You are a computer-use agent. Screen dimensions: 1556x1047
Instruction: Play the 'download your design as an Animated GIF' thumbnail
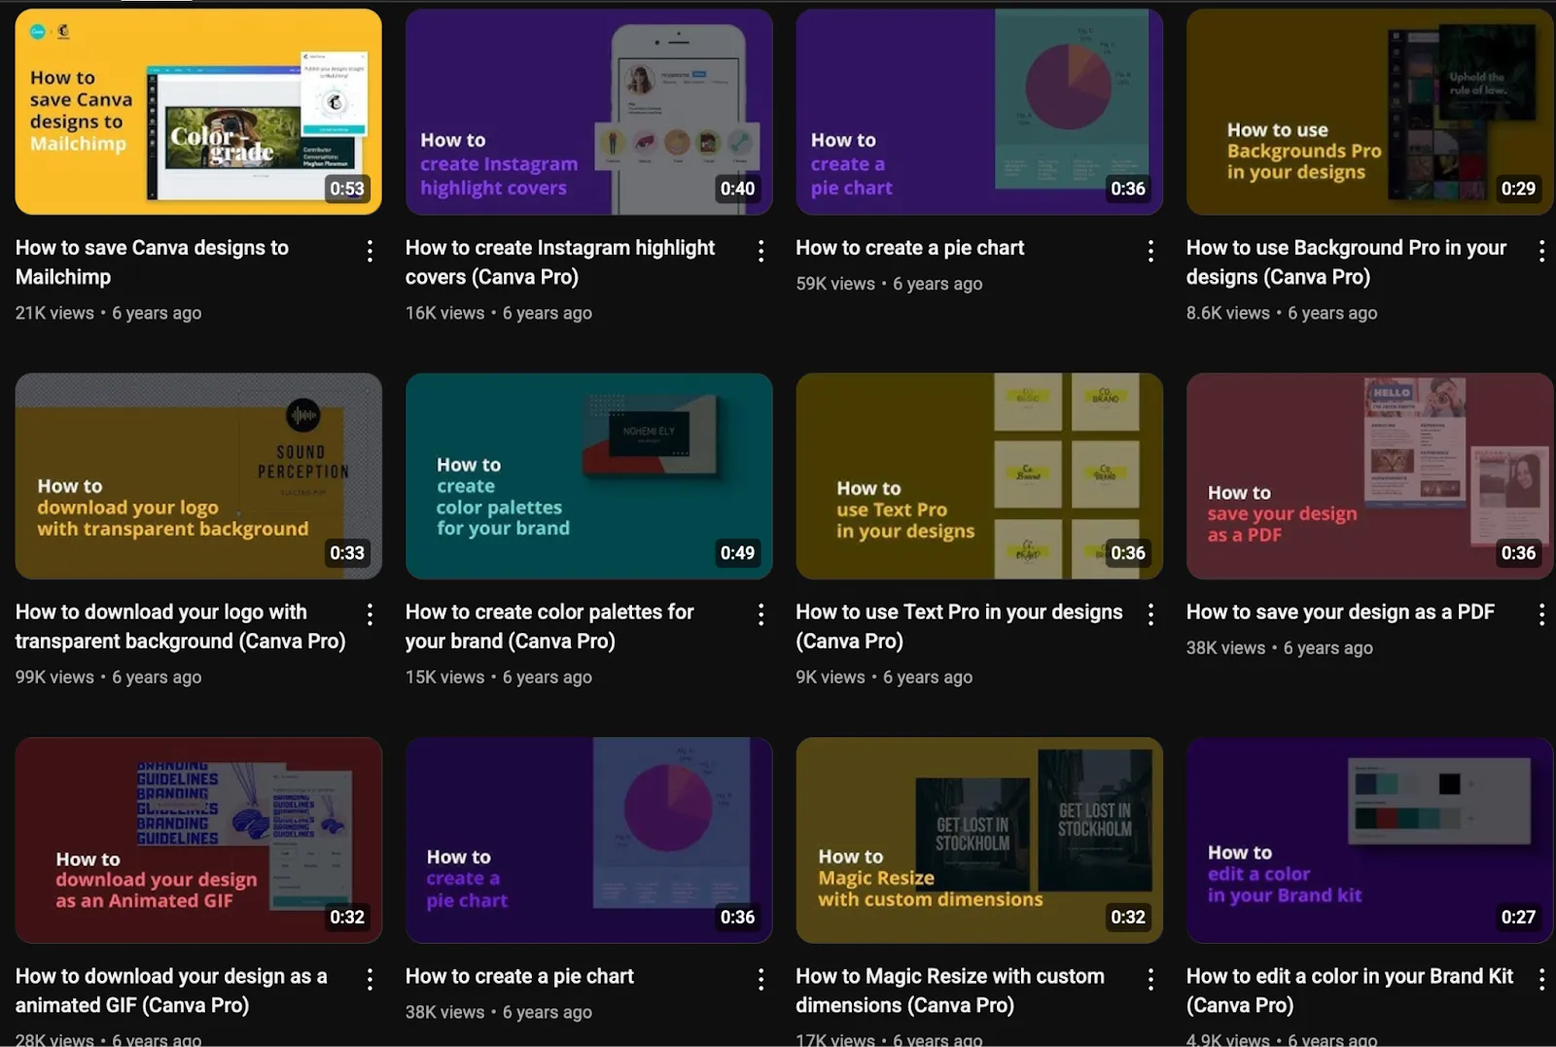[198, 840]
